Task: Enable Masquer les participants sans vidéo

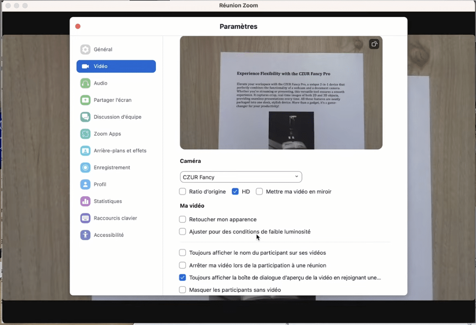Action: (183, 290)
